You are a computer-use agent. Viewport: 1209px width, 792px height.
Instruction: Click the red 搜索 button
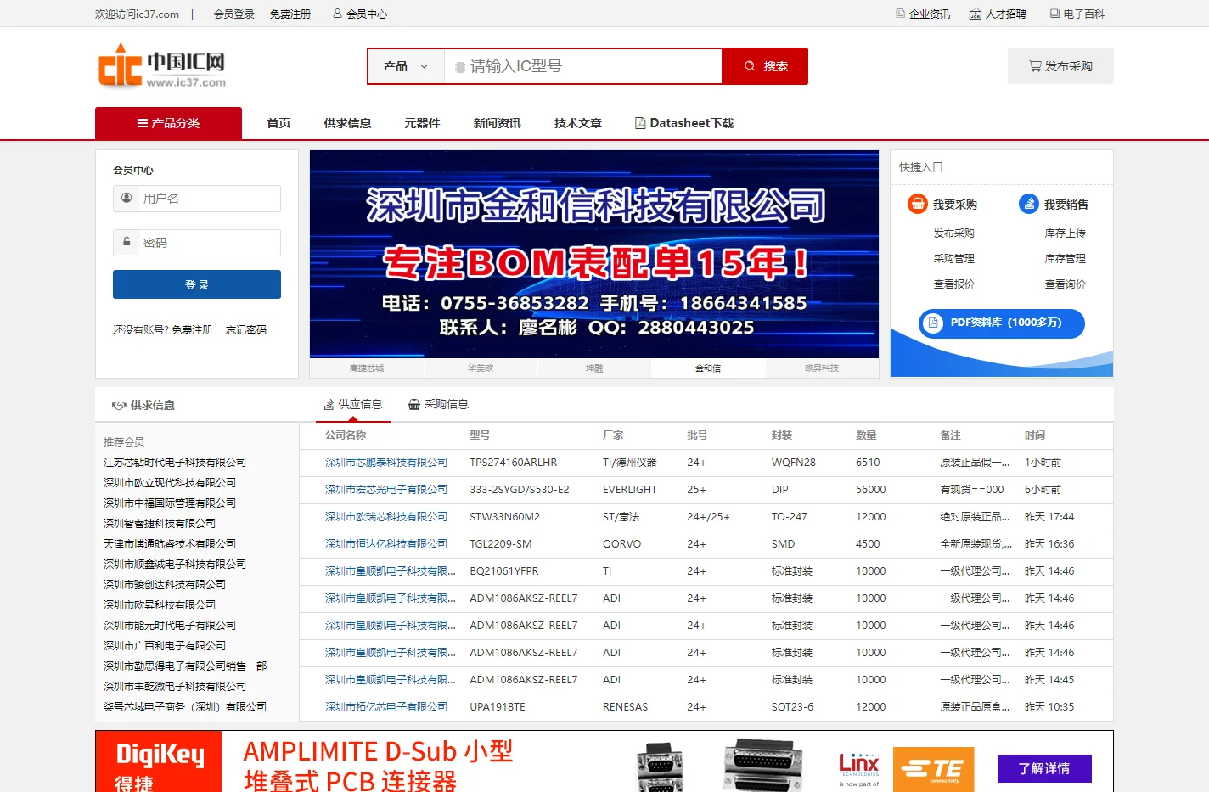coord(765,66)
